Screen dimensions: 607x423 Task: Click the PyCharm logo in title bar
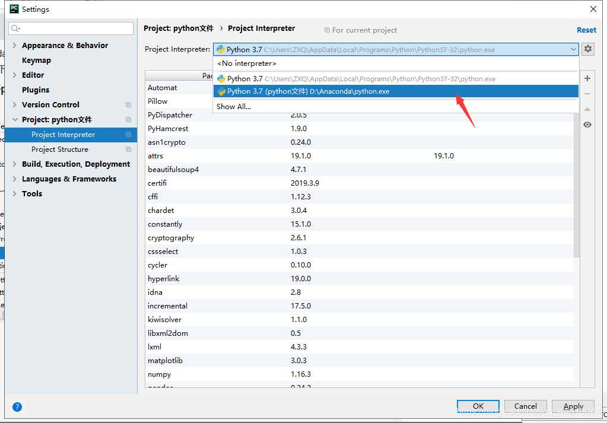pos(14,8)
